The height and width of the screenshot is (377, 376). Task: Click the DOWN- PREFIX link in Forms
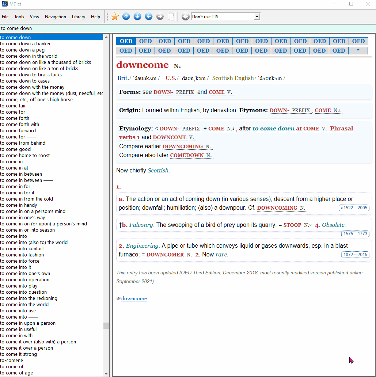tap(174, 92)
